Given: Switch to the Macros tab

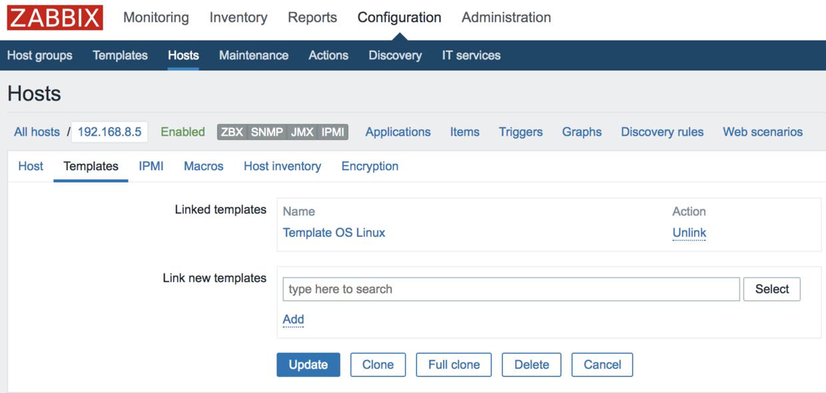Looking at the screenshot, I should [203, 166].
